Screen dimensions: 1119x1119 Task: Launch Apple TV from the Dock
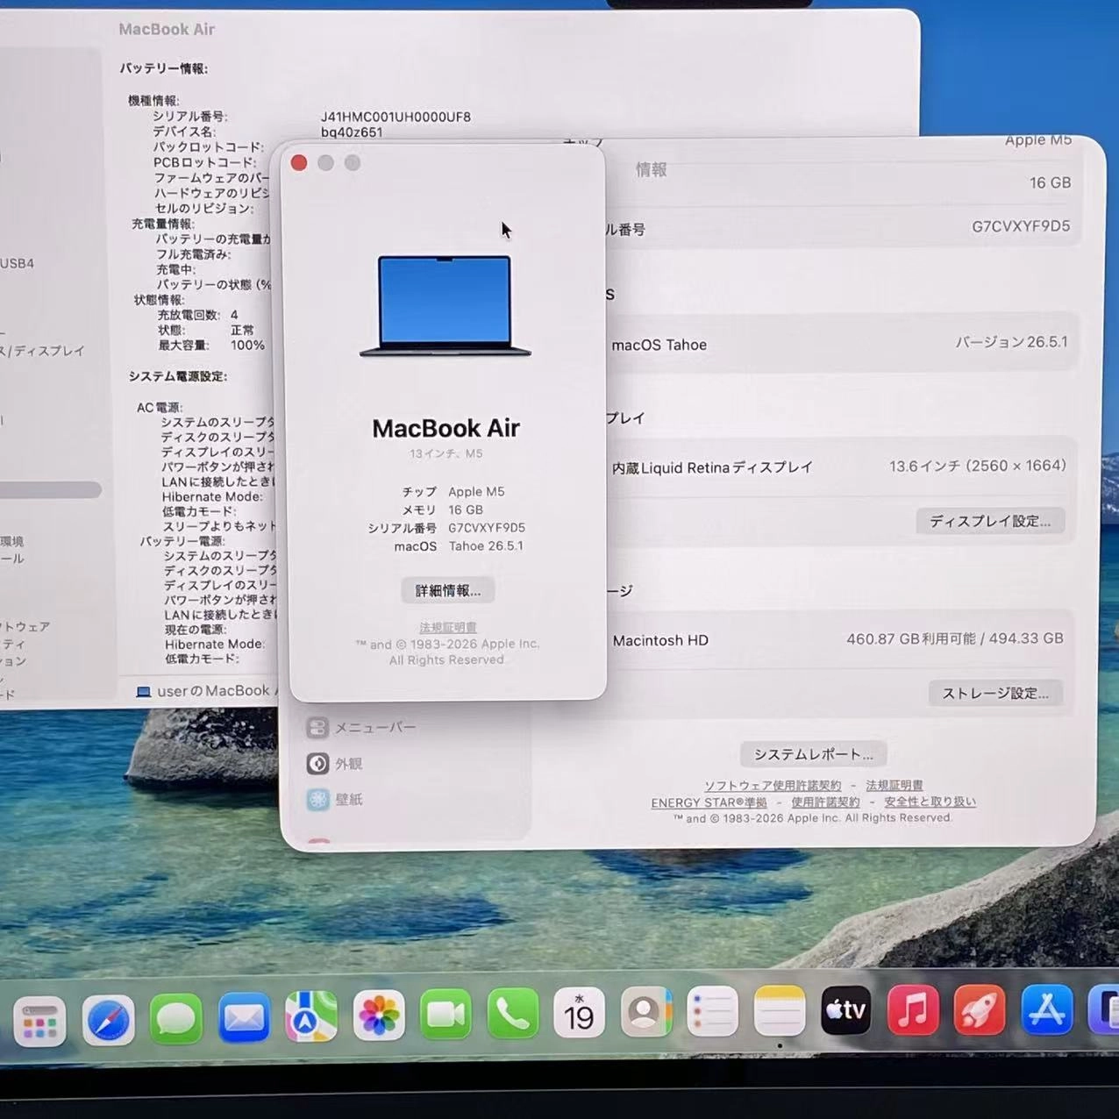point(846,1010)
